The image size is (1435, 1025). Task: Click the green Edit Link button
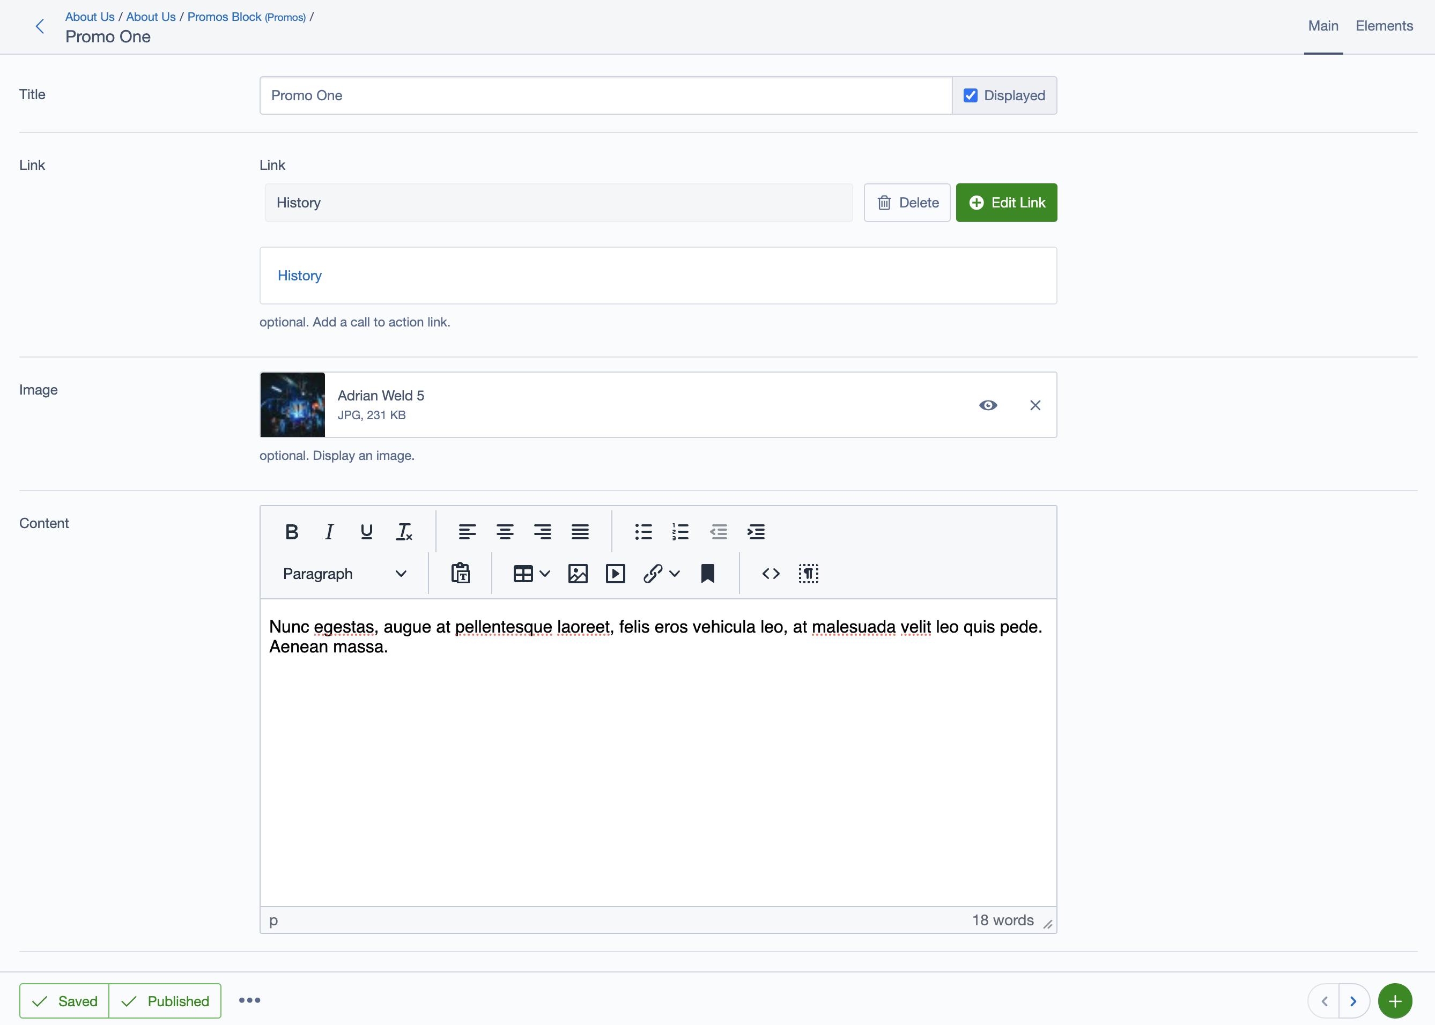pos(1005,203)
